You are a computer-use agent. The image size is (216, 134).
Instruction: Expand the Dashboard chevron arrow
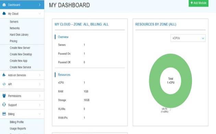[40, 5]
